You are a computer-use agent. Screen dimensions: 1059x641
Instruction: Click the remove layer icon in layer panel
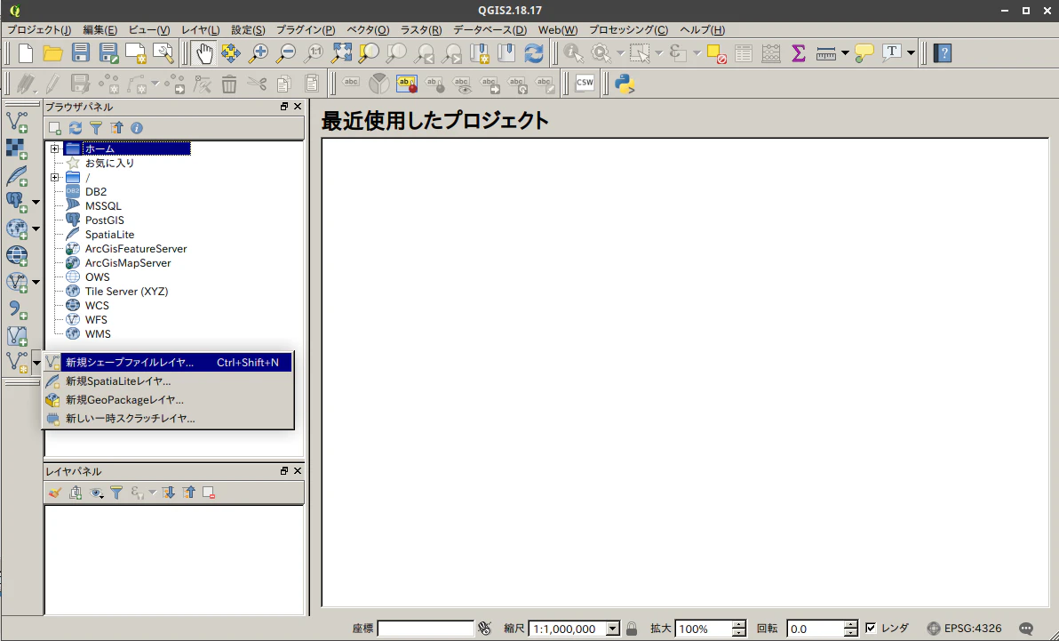(209, 493)
